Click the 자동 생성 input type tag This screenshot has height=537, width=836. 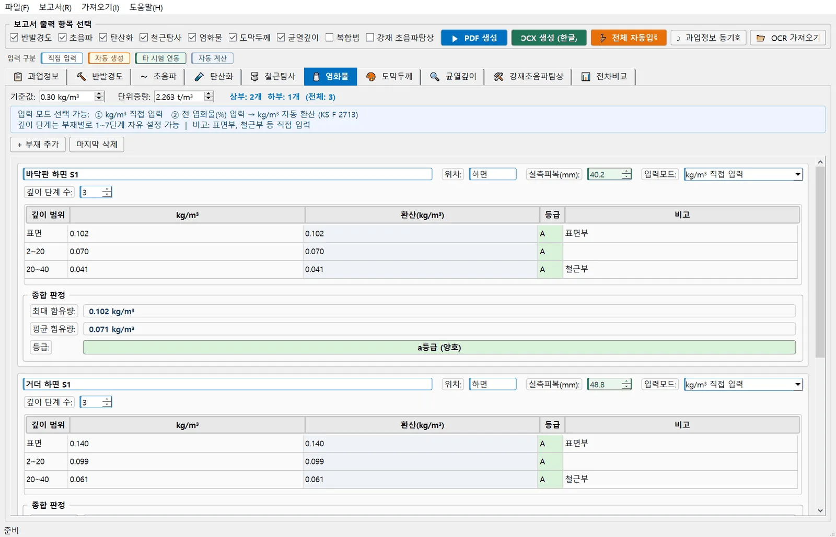point(109,58)
